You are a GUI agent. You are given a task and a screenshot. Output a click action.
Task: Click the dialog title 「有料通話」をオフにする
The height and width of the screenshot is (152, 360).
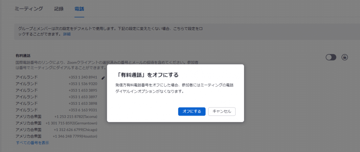coord(146,75)
